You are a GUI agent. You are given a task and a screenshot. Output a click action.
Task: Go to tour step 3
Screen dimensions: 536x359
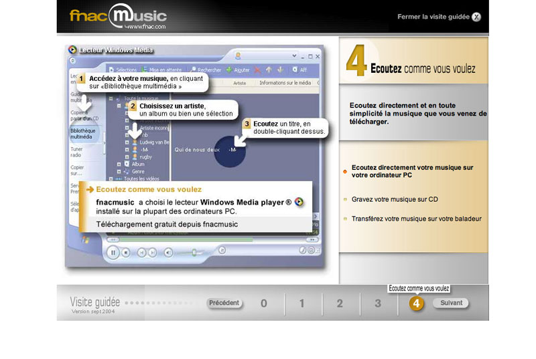tap(378, 303)
